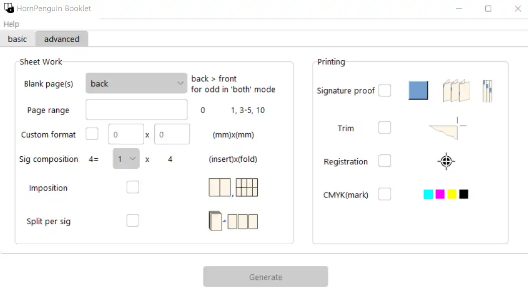Click the split per signature icon
Viewport: 528px width, 298px height.
pyautogui.click(x=234, y=221)
